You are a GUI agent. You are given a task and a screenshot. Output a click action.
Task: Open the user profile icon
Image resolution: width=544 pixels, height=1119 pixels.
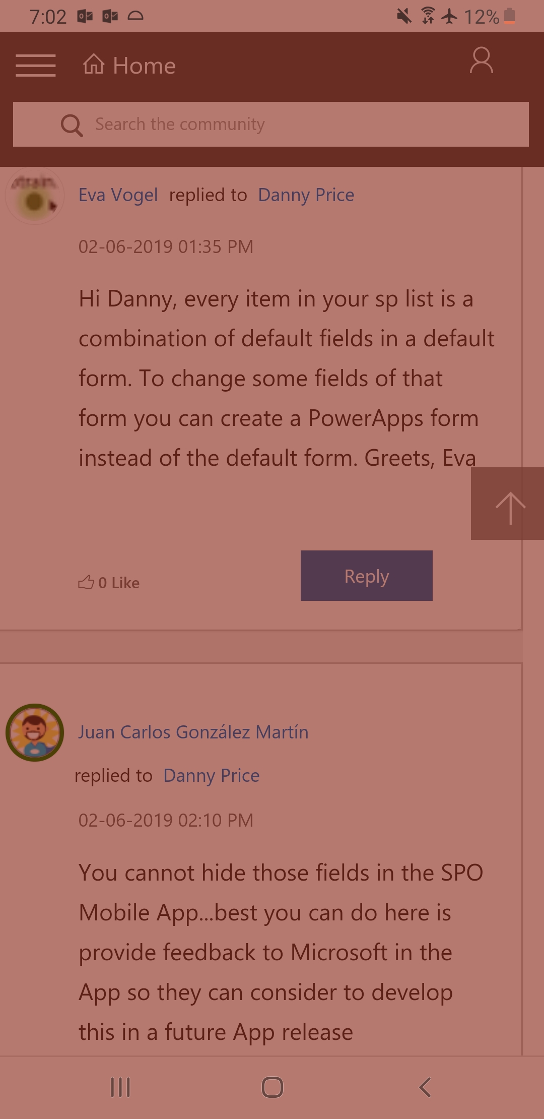pos(481,61)
